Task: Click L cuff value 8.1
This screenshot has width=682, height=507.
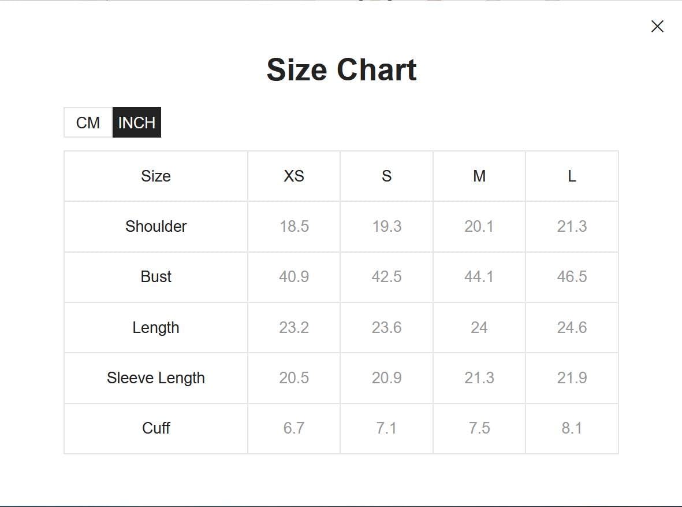Action: click(572, 428)
